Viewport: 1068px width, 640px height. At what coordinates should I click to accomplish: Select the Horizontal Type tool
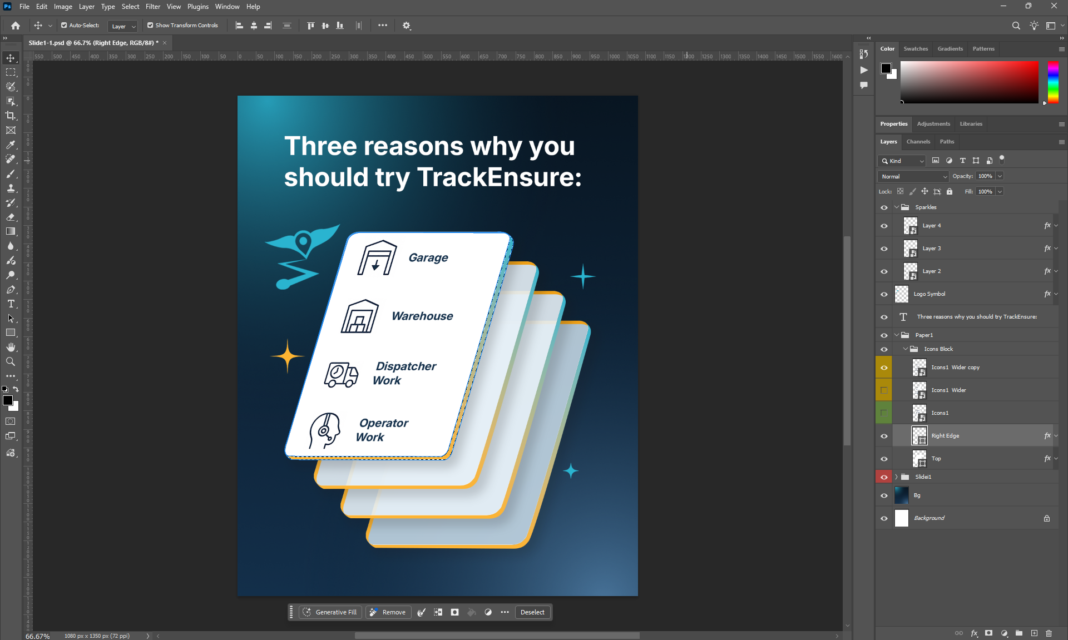click(11, 304)
